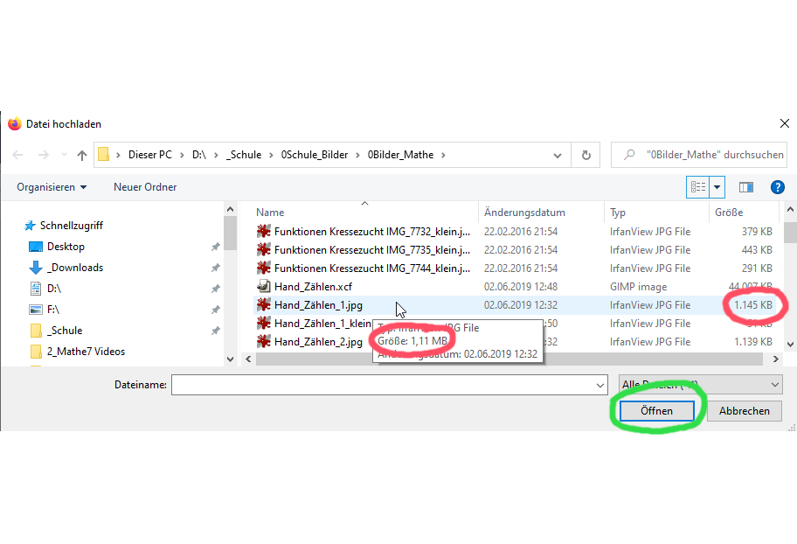797x544 pixels.
Task: Toggle the preview pane icon
Action: tap(745, 187)
